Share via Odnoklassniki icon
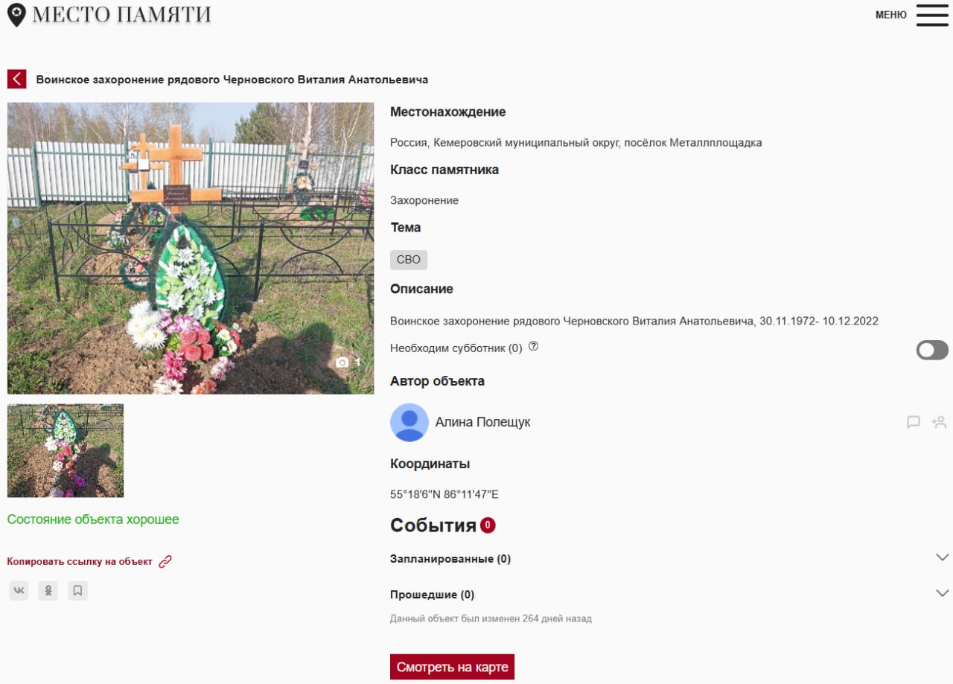Screen dimensions: 953x684 click(x=48, y=591)
